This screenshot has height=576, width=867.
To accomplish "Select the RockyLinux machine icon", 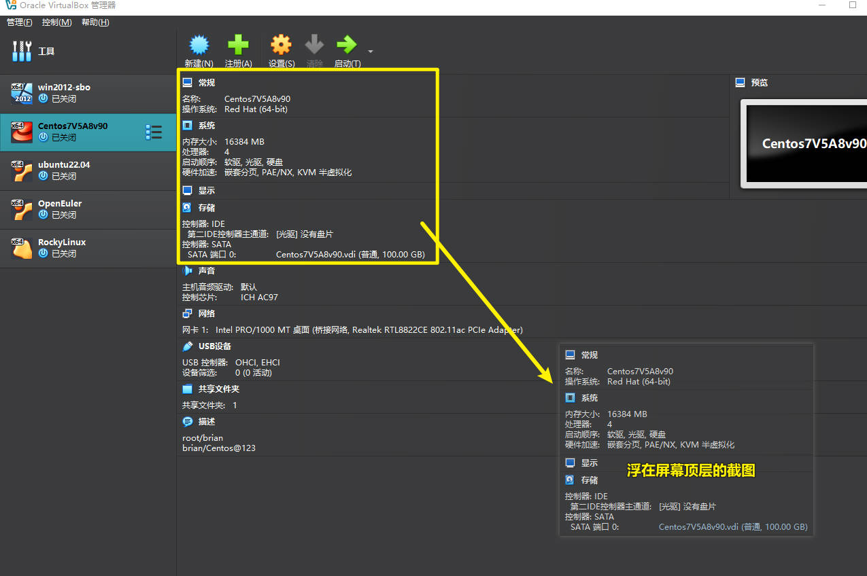I will pyautogui.click(x=22, y=248).
